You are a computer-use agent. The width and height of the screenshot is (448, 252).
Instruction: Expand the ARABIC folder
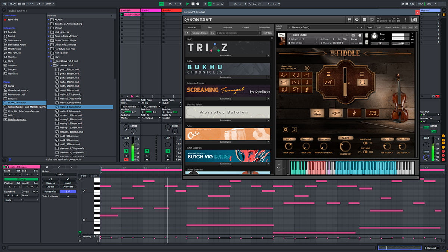[49, 19]
